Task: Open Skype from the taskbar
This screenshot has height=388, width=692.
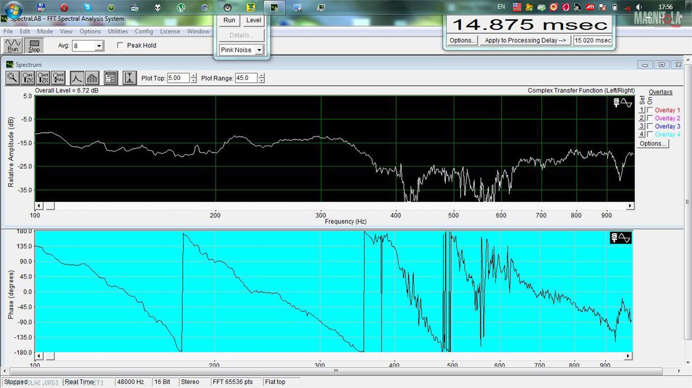Action: [x=88, y=7]
